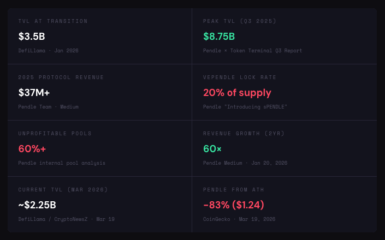385x240 pixels.
Task: Click the green $8.75B value
Action: pos(219,37)
